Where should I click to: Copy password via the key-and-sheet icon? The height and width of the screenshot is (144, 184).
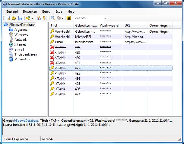pyautogui.click(x=45, y=18)
